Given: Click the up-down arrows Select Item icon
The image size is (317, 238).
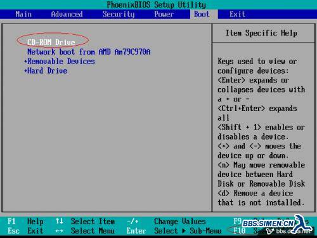Looking at the screenshot, I should [x=60, y=221].
